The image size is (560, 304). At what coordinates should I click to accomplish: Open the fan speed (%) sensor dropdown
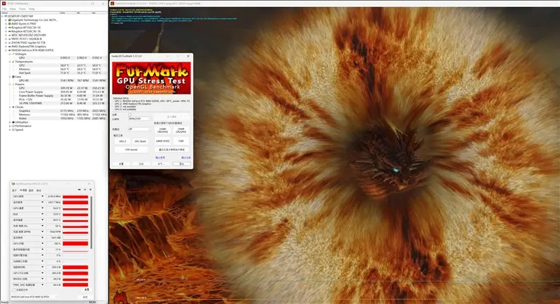43,226
